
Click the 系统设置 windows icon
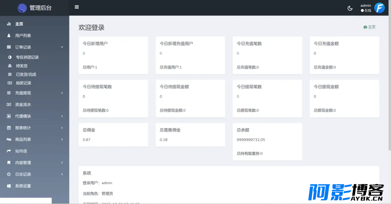coord(9,186)
